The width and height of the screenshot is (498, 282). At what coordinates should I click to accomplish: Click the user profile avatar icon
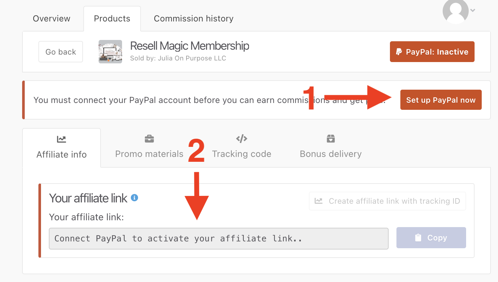pos(455,11)
